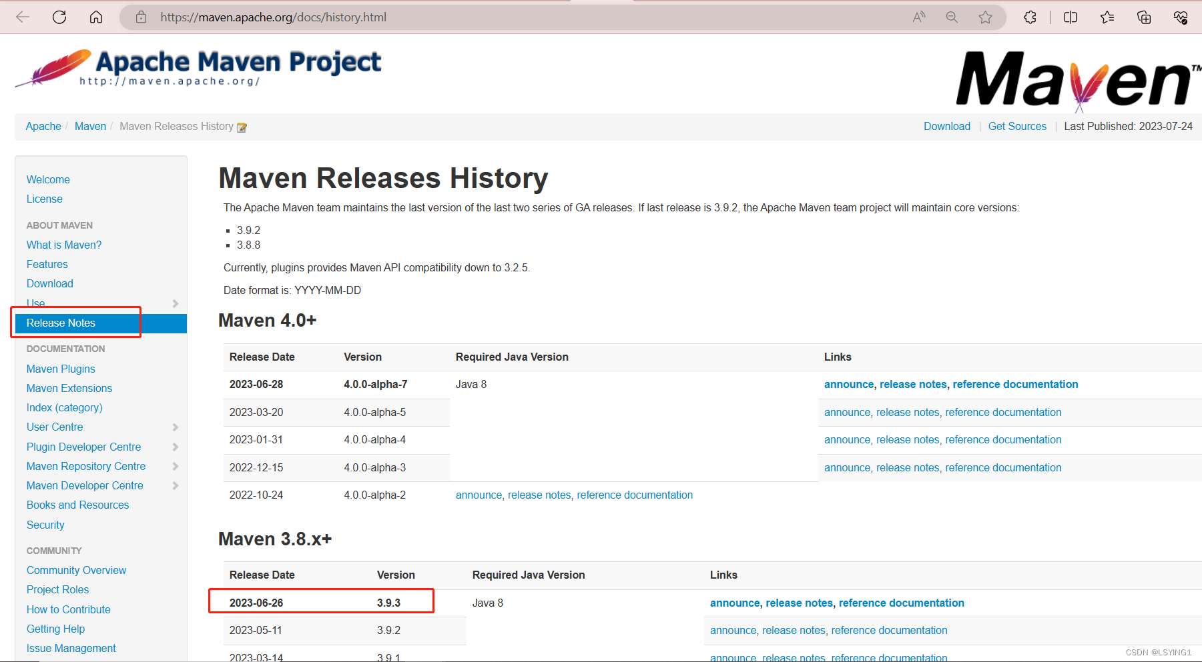Open release notes for version 3.9.3
Image resolution: width=1202 pixels, height=662 pixels.
tap(799, 603)
